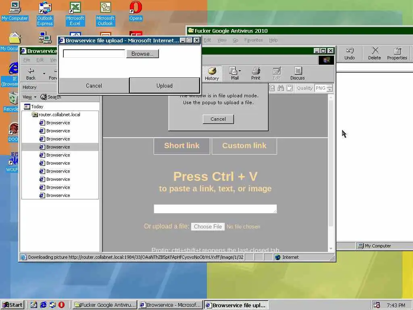
Task: Click the Windows logo throbber in Browservice window
Action: (x=326, y=60)
